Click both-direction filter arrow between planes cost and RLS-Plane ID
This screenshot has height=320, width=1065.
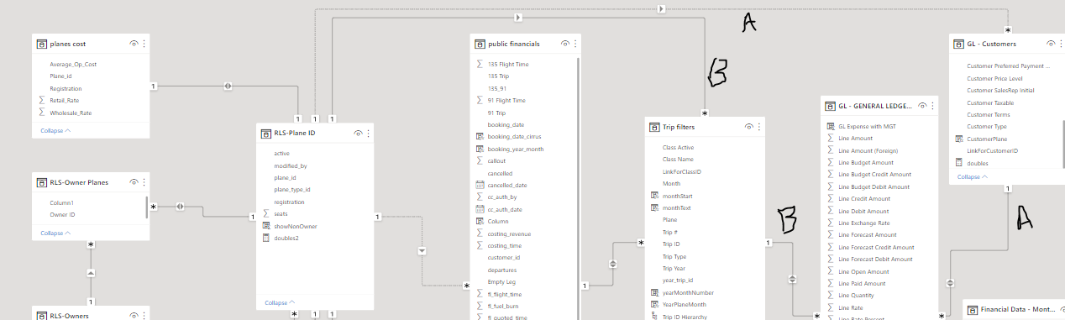pos(228,86)
